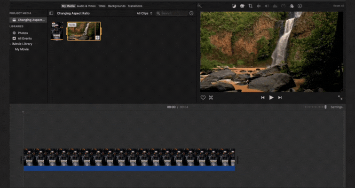Select the waterfall clip thumbnail
Screen dimensions: 355x188
click(x=83, y=31)
